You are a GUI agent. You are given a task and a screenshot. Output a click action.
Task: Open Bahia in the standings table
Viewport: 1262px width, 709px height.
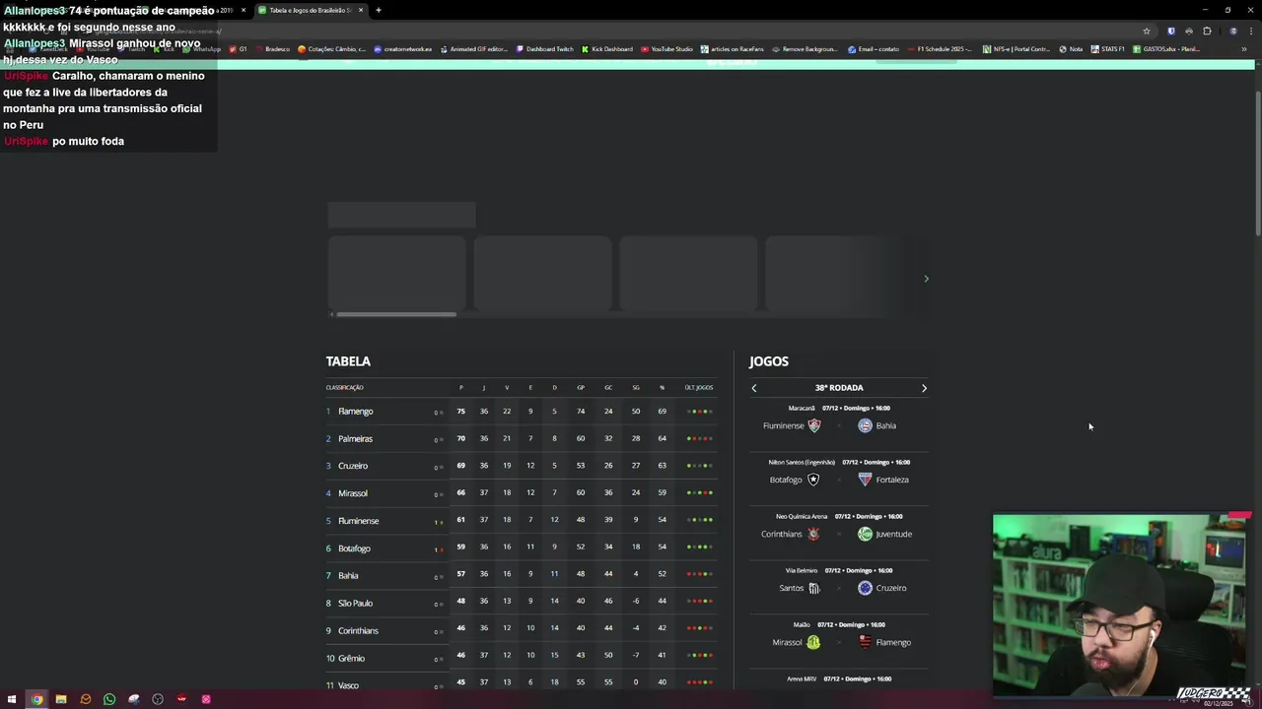click(348, 576)
